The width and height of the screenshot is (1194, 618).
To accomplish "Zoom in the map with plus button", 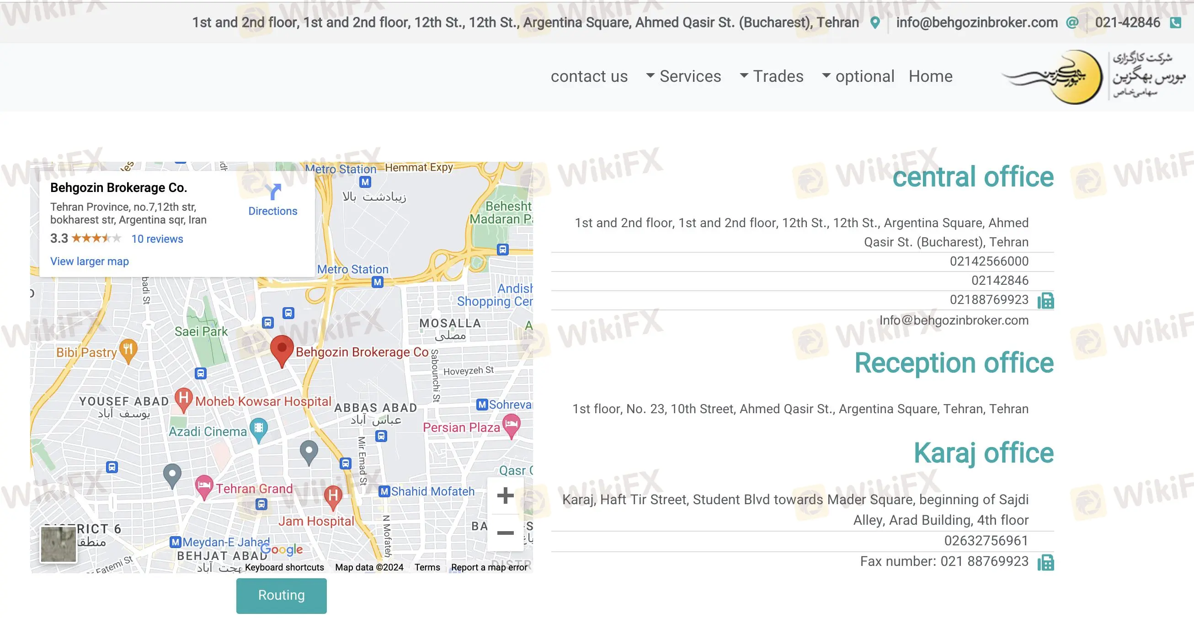I will (x=505, y=495).
